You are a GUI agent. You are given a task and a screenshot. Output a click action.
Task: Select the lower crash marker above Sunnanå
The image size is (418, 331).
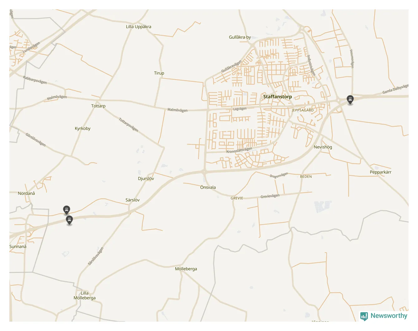(70, 220)
